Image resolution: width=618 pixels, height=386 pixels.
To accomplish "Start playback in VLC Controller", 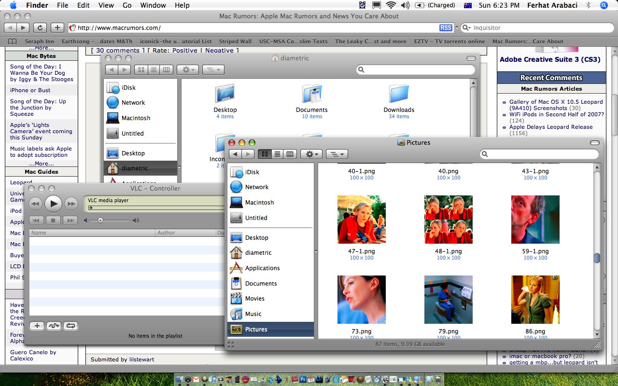I will (54, 204).
